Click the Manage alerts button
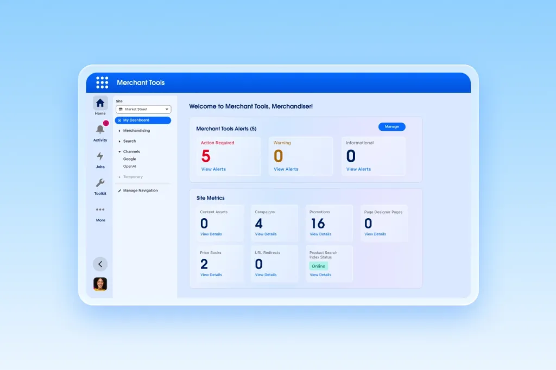Viewport: 556px width, 370px height. click(x=391, y=127)
